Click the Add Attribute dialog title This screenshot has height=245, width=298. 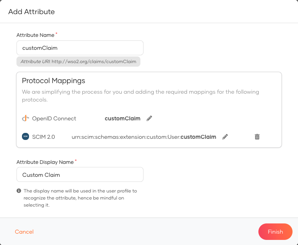point(31,12)
